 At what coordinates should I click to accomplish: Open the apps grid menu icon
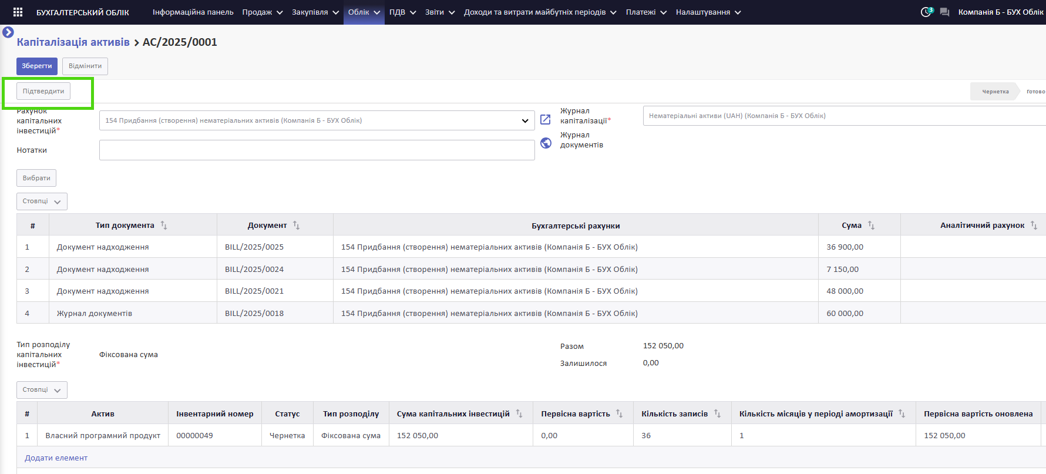pyautogui.click(x=18, y=12)
